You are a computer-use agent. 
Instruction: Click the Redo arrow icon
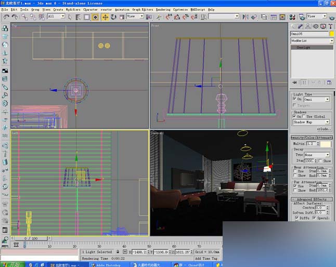pos(14,17)
